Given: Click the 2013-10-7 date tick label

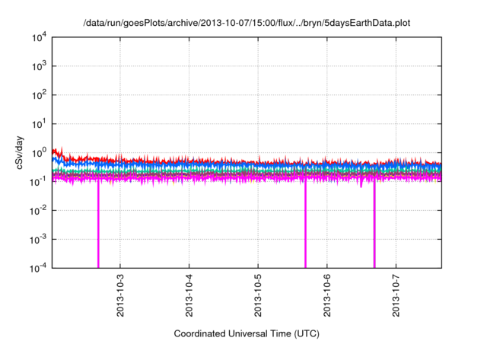Looking at the screenshot, I should [396, 295].
